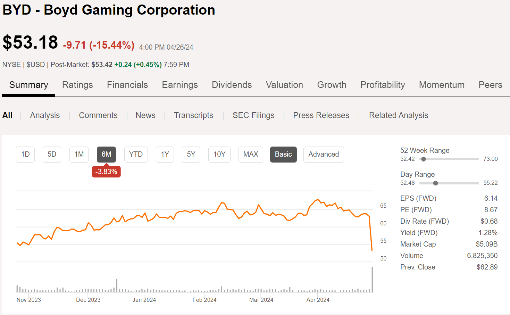Image resolution: width=510 pixels, height=315 pixels.
Task: Switch chart to 5Y range
Action: [x=191, y=155]
